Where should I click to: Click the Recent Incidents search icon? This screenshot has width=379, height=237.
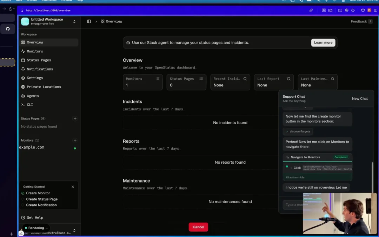[245, 79]
